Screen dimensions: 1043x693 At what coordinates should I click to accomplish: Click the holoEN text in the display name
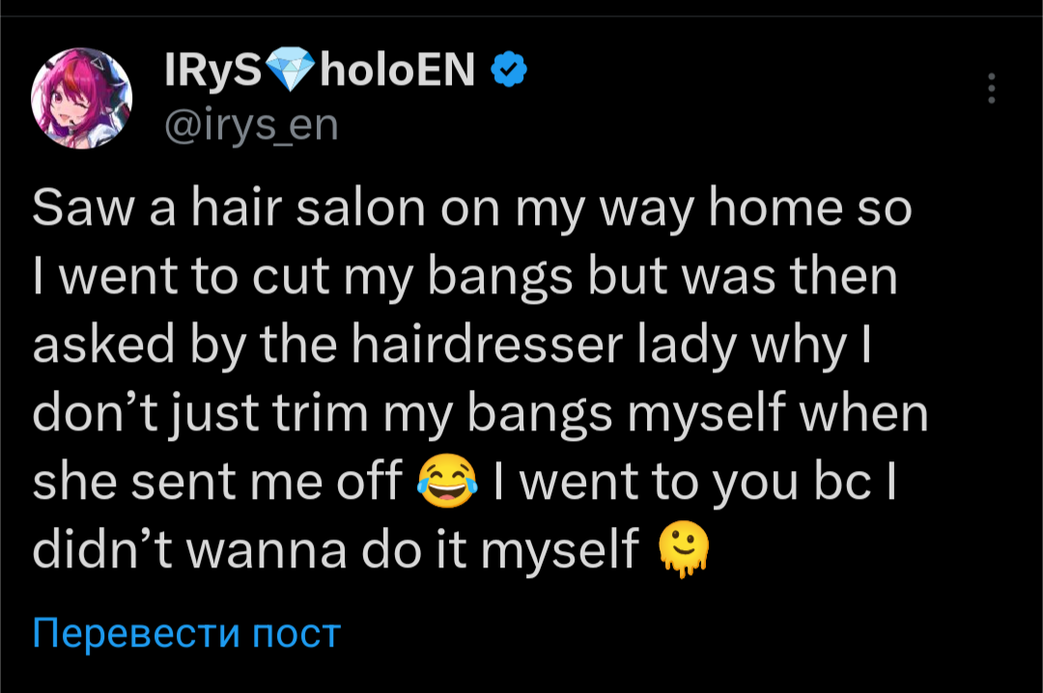pyautogui.click(x=398, y=69)
